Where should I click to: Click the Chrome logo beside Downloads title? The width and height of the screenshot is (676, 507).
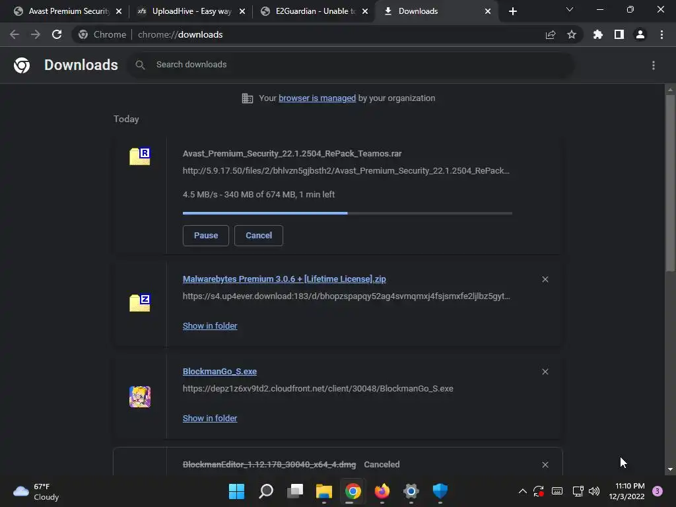(x=22, y=65)
